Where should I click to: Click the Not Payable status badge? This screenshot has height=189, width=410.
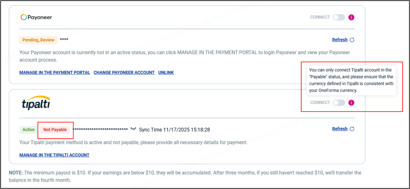[55, 130]
